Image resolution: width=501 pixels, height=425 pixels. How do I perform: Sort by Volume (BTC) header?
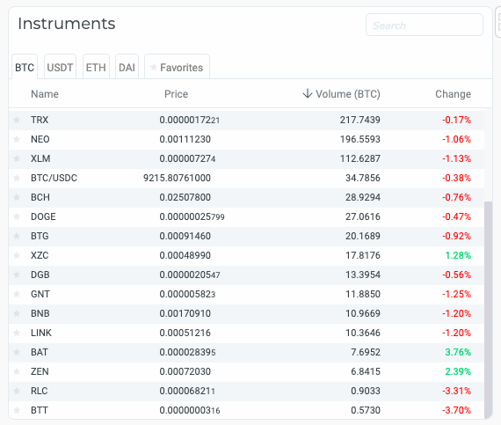click(x=348, y=94)
